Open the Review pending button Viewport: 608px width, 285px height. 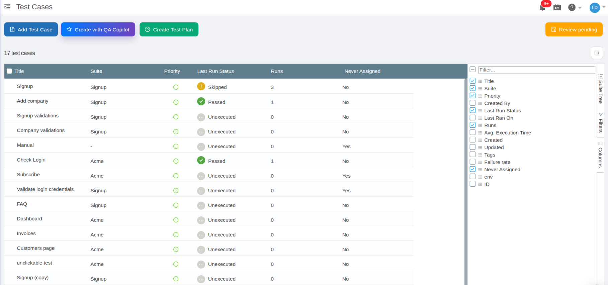pos(574,29)
